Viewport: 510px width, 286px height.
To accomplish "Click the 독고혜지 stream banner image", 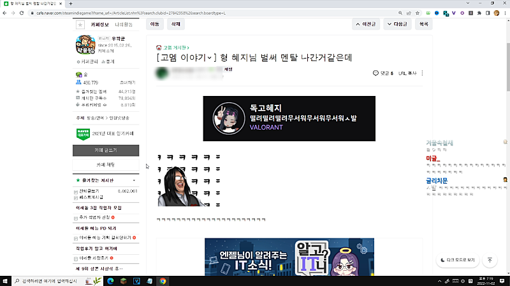I will point(289,119).
